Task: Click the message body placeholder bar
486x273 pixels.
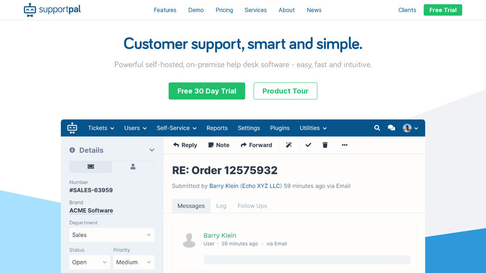Action: (x=307, y=260)
